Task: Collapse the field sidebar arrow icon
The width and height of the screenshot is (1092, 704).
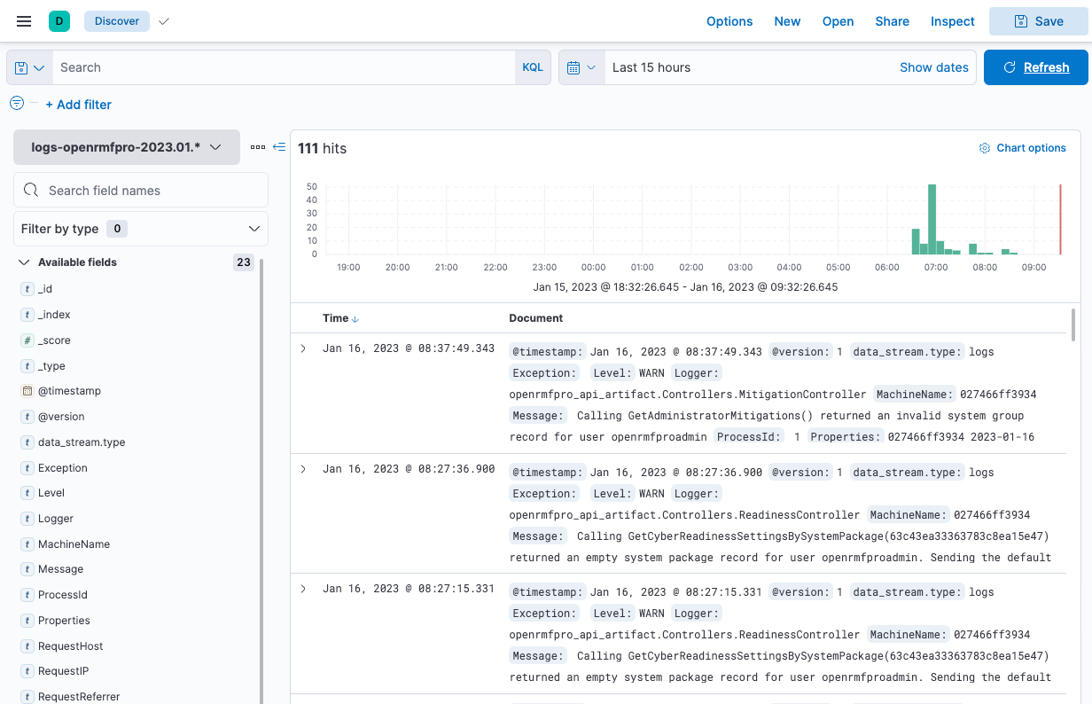Action: click(279, 147)
